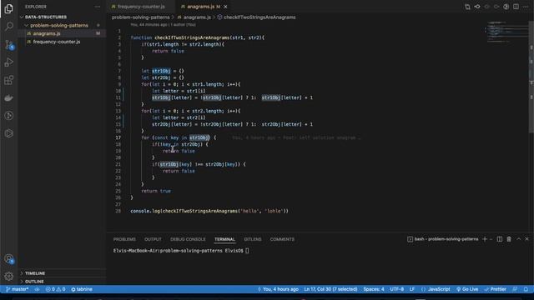Switch to the COMMENTS panel tab
Screen dimensions: 534x300
click(x=282, y=239)
